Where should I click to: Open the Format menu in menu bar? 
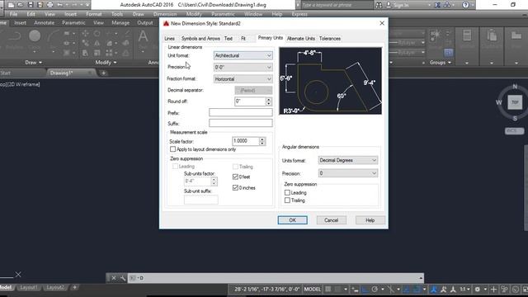pyautogui.click(x=93, y=14)
